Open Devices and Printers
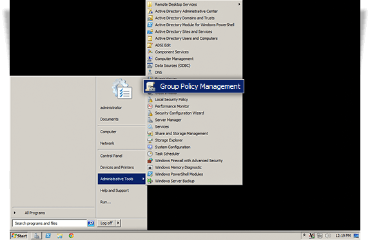Image resolution: width=370 pixels, height=240 pixels. click(x=117, y=167)
